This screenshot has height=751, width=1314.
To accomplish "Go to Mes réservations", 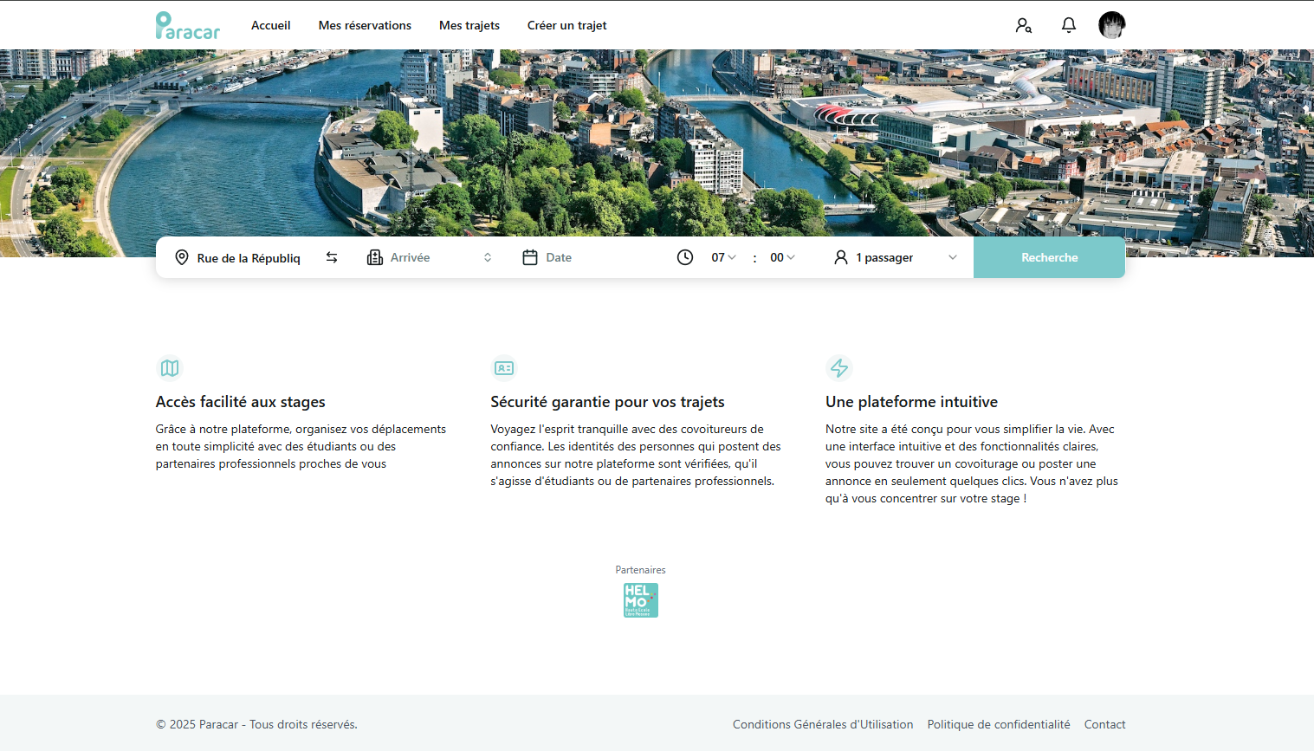I will click(365, 25).
